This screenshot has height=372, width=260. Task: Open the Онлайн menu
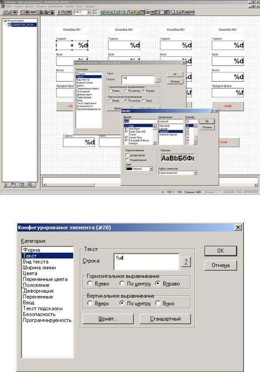pos(69,7)
